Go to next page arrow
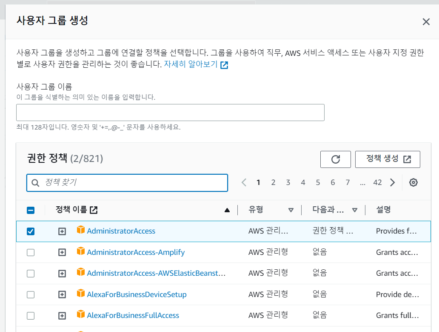Image resolution: width=439 pixels, height=332 pixels. click(393, 182)
